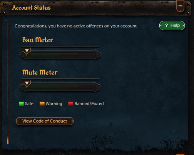Image resolution: width=194 pixels, height=155 pixels.
Task: Click the orange warning zone of the Mute Meter
Action: coord(70,87)
